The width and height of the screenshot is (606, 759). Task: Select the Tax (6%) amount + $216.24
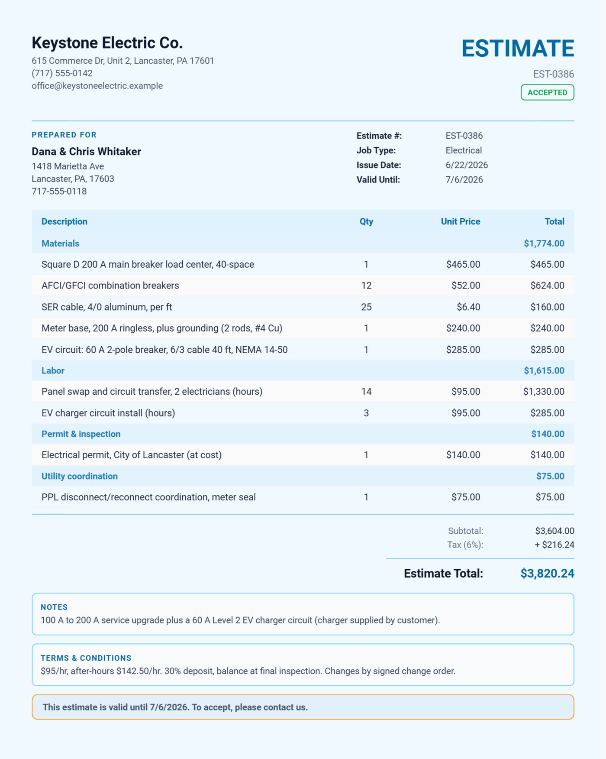pyautogui.click(x=554, y=545)
